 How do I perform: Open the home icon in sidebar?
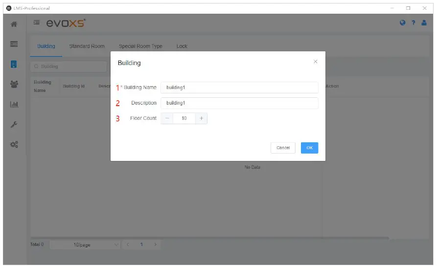pos(14,24)
